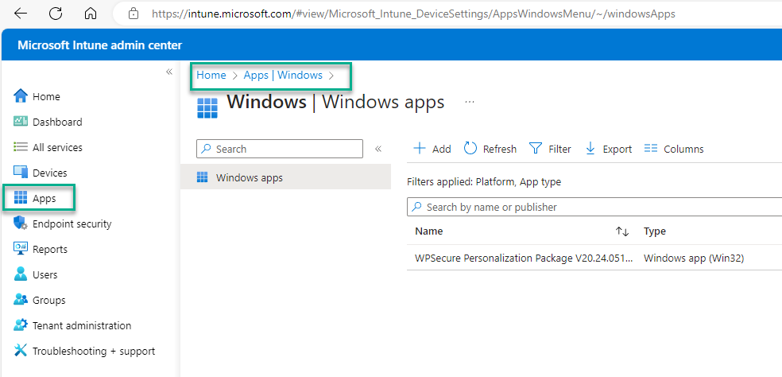
Task: Click the Apps grid icon in the sidebar
Action: [x=21, y=198]
